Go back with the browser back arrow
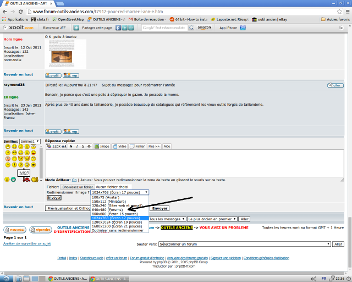 [x=5, y=12]
